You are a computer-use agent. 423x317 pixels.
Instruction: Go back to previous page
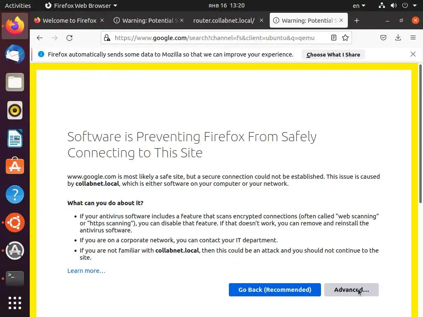[40, 38]
